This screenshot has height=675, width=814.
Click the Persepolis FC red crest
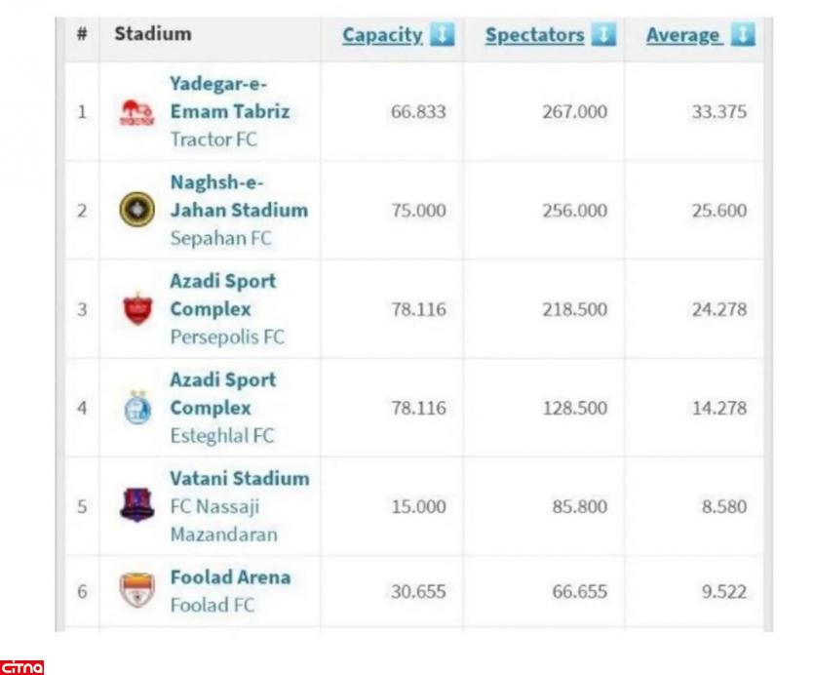pyautogui.click(x=137, y=309)
